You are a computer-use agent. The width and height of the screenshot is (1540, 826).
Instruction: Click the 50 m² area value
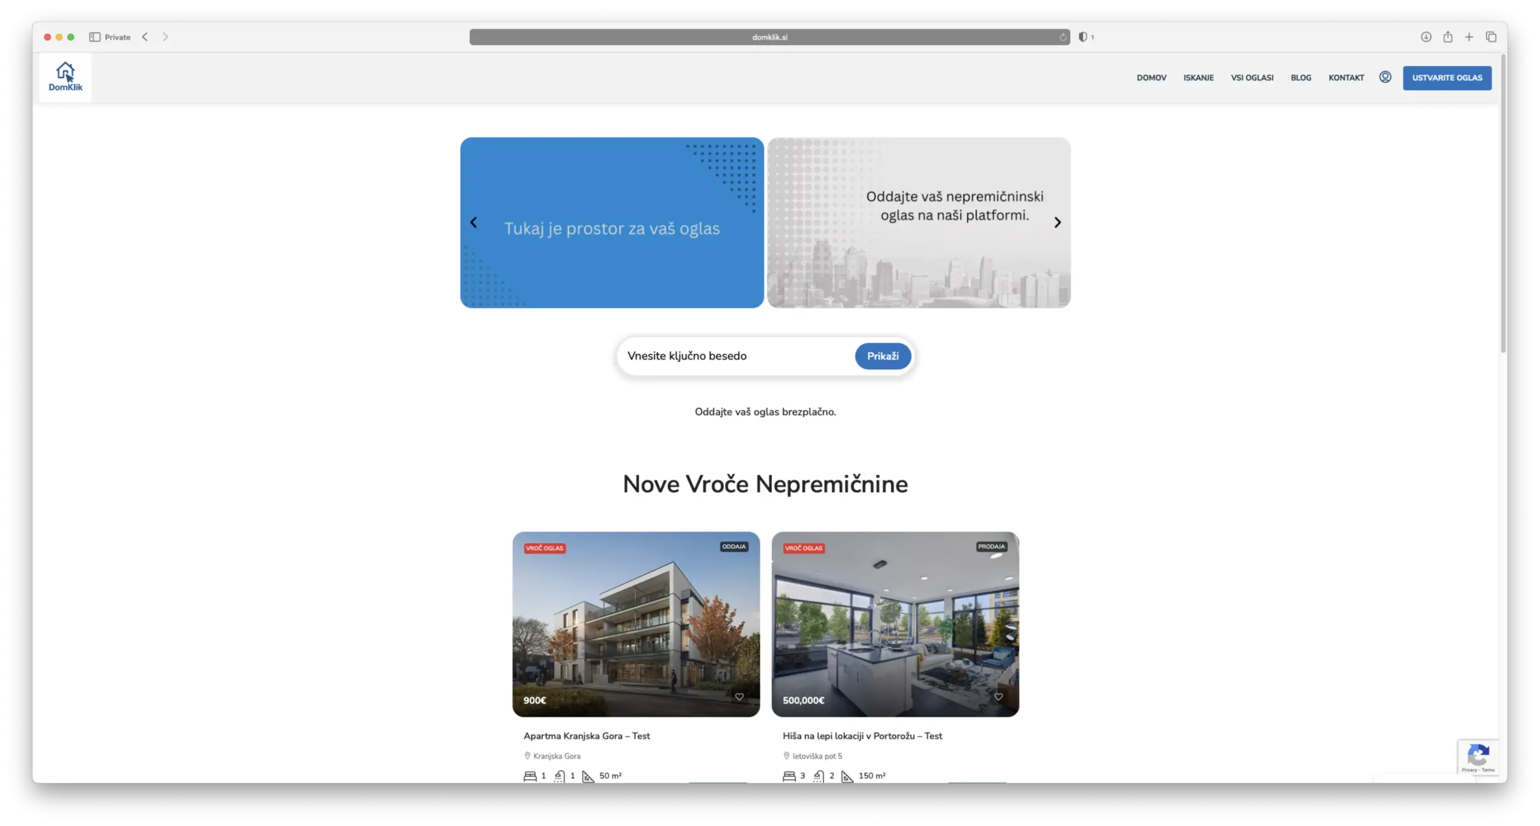click(x=610, y=776)
